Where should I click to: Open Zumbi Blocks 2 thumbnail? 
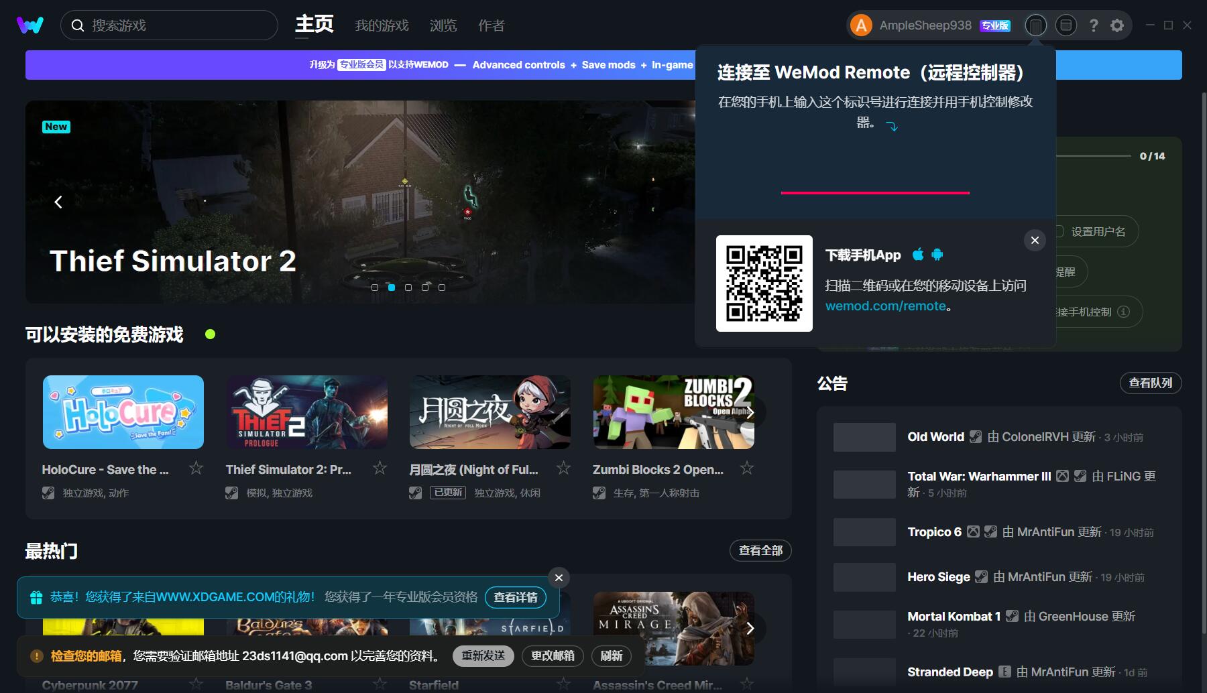point(674,412)
